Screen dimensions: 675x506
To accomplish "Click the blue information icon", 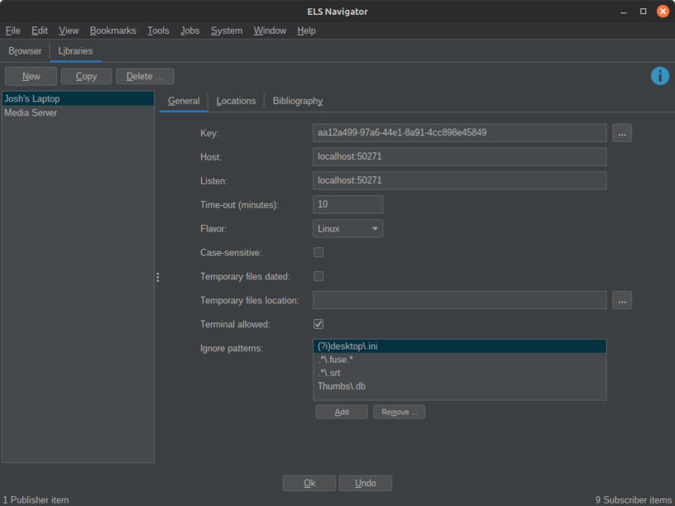I will [659, 76].
